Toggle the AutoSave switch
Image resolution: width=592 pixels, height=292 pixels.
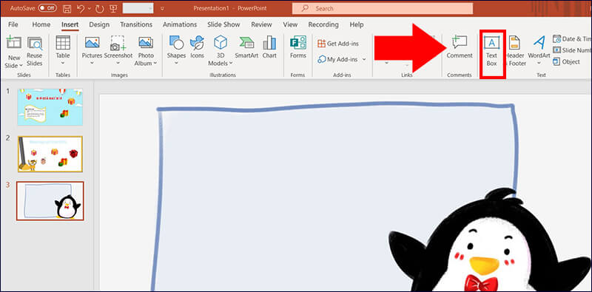click(47, 7)
